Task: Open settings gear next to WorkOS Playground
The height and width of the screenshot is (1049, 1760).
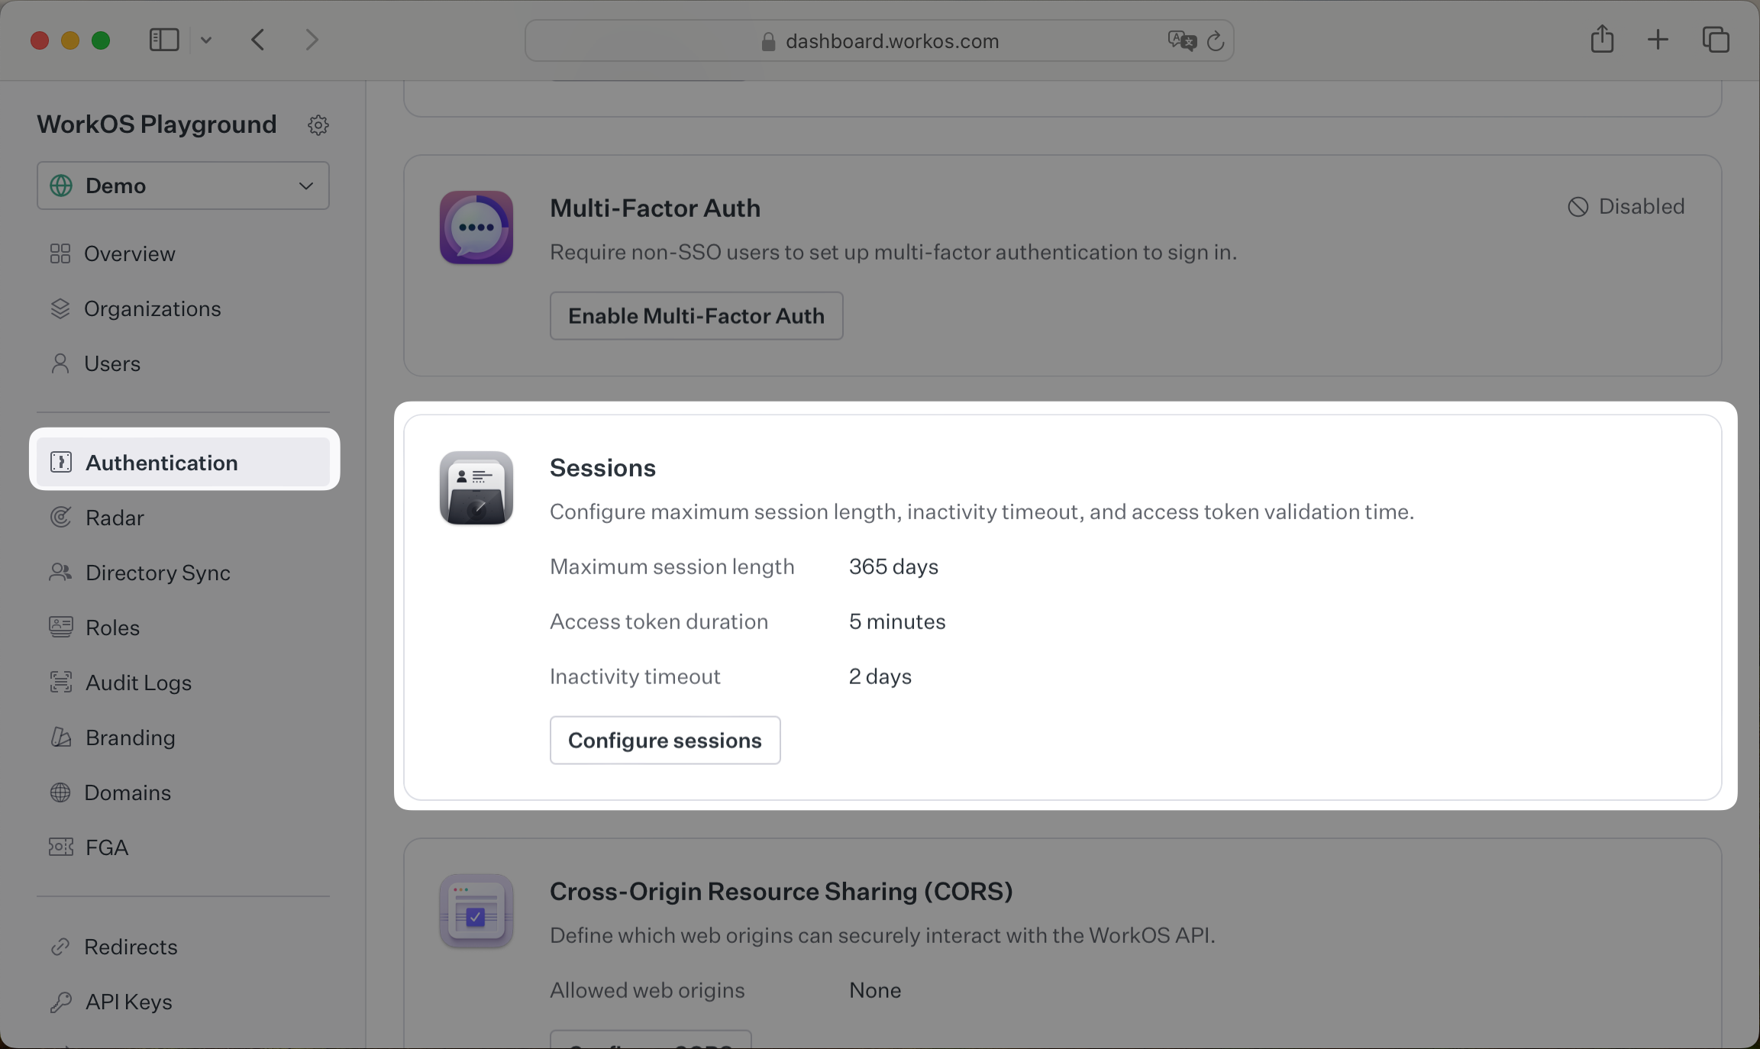Action: [x=318, y=124]
